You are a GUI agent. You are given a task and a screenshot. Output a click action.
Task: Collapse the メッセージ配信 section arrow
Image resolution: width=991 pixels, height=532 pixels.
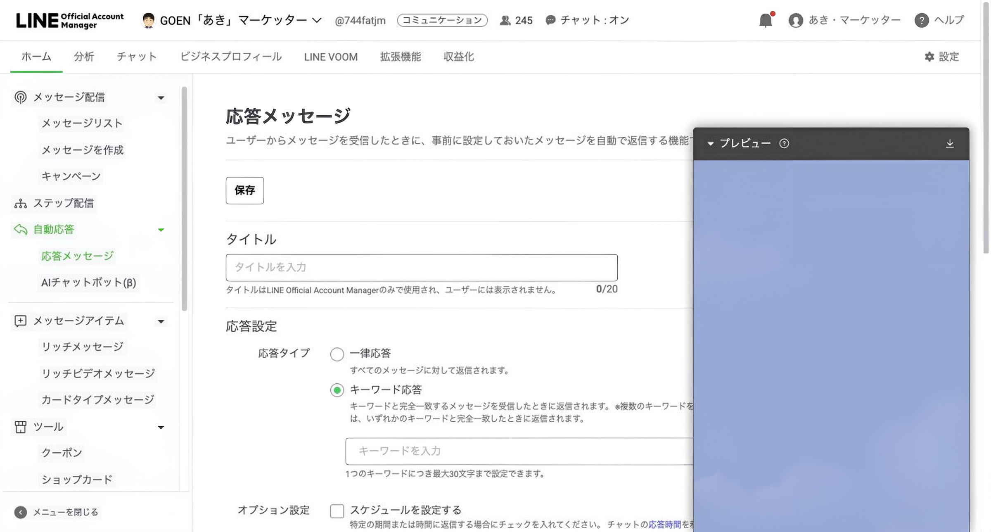[x=161, y=98]
